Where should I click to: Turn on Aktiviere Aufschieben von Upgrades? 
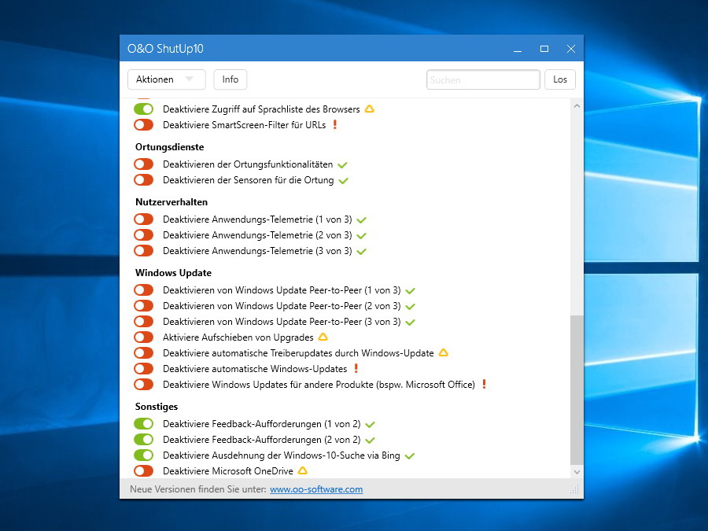click(144, 337)
